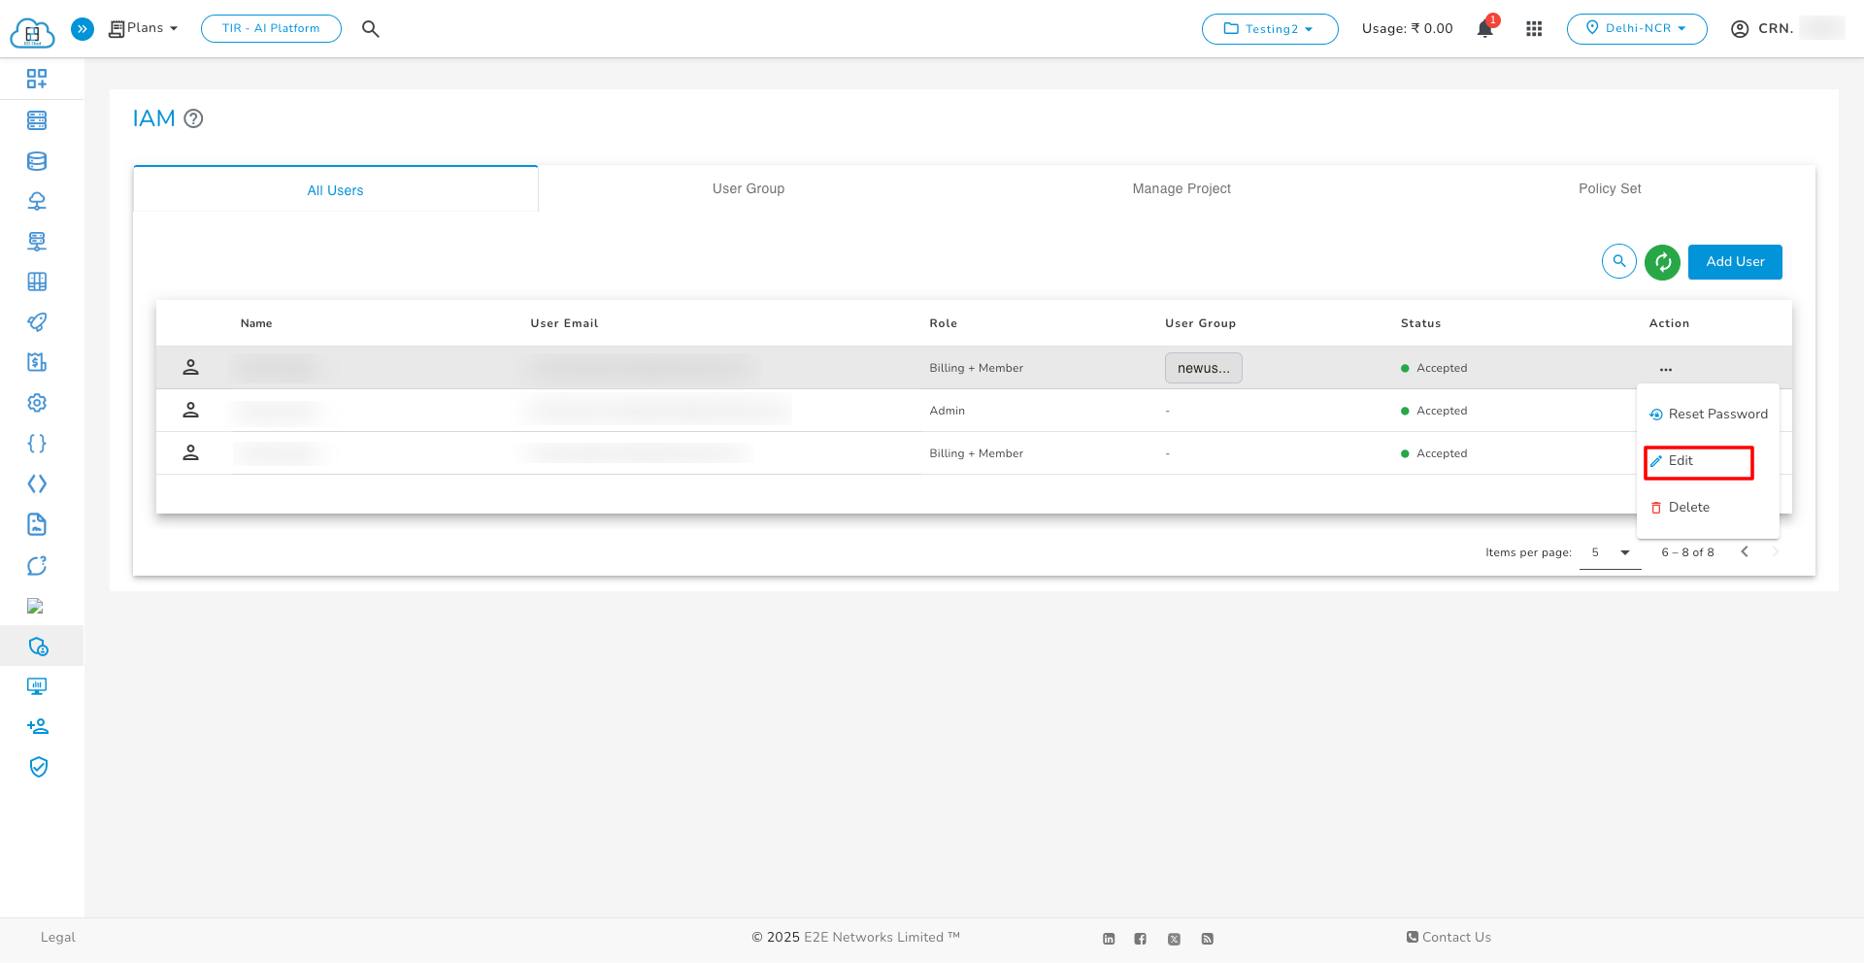Open the Plans dropdown
Image resolution: width=1864 pixels, height=963 pixels.
[144, 28]
